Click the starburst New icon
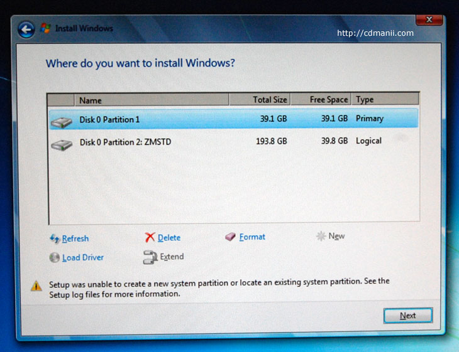This screenshot has height=352, width=459. coord(321,236)
